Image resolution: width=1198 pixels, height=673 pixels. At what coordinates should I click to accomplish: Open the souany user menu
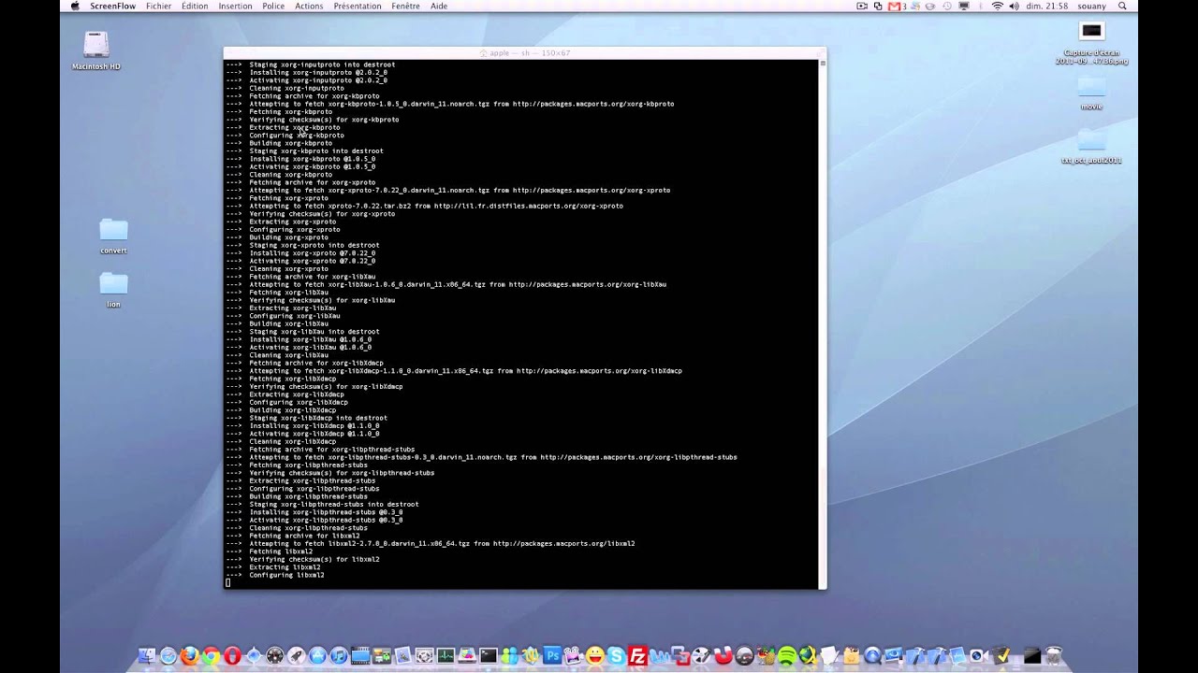point(1091,6)
